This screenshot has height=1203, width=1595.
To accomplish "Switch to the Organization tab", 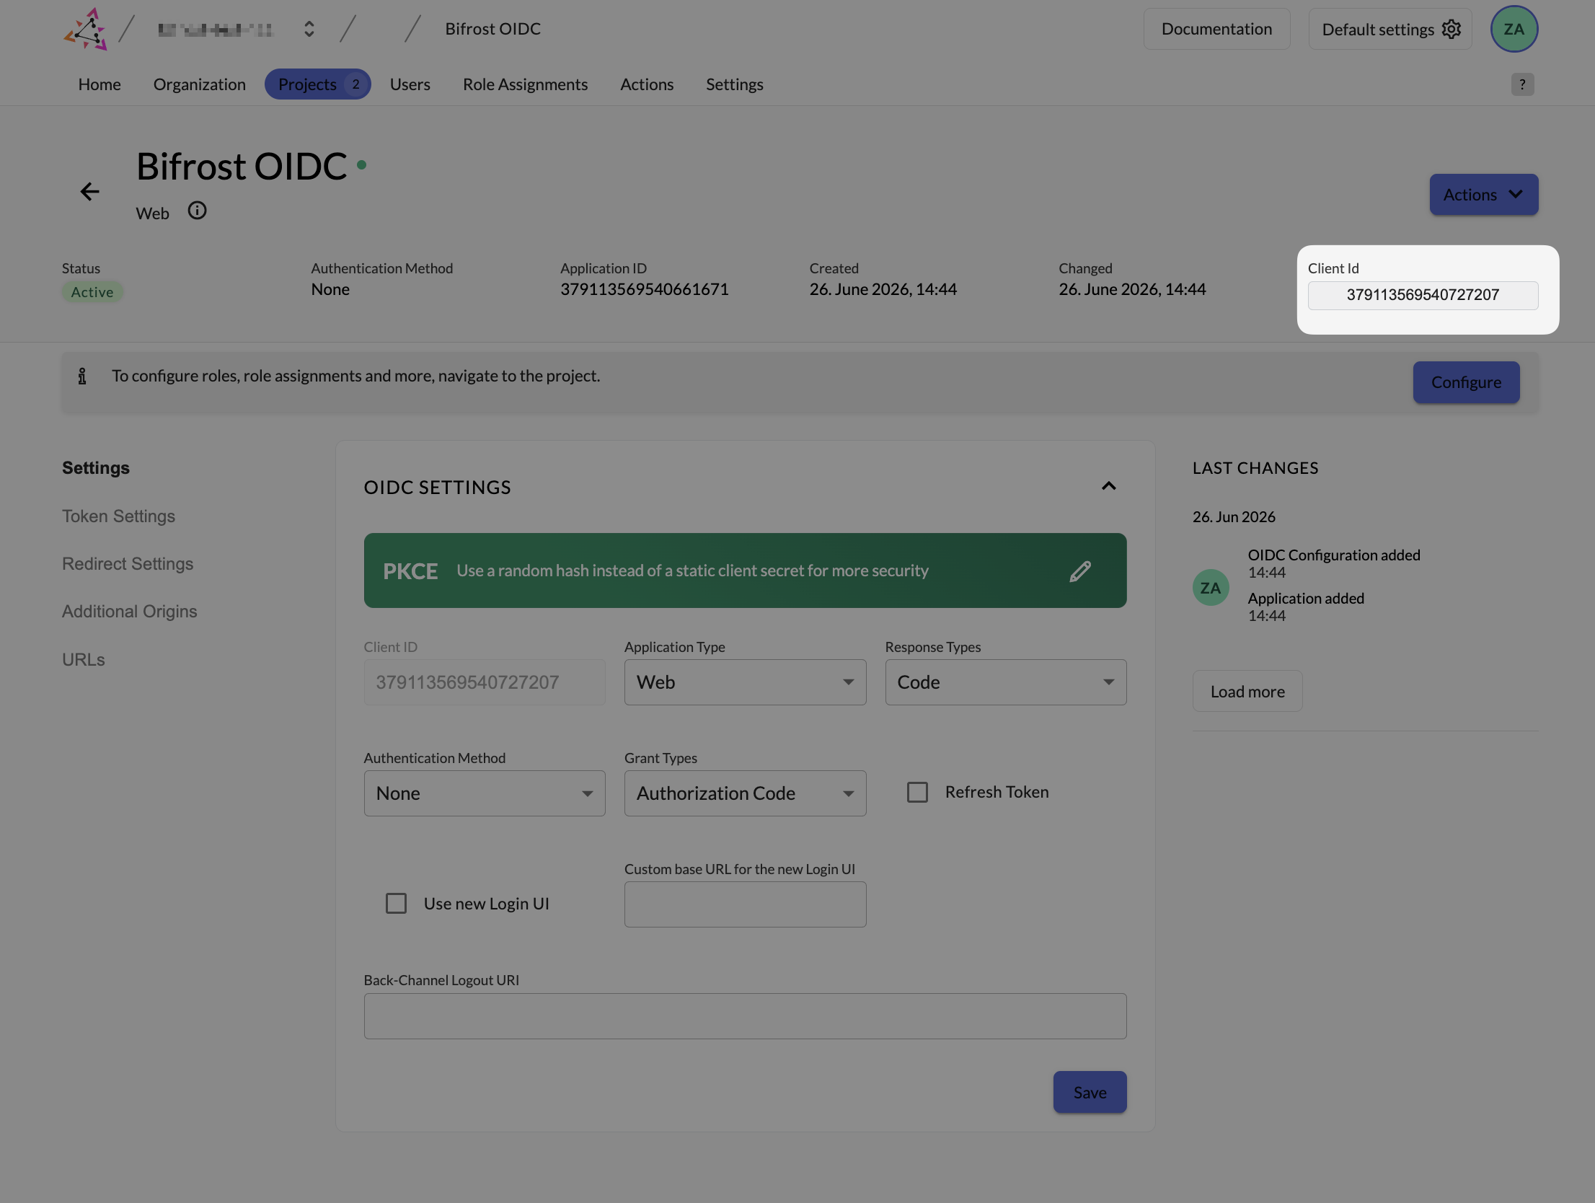I will [199, 84].
